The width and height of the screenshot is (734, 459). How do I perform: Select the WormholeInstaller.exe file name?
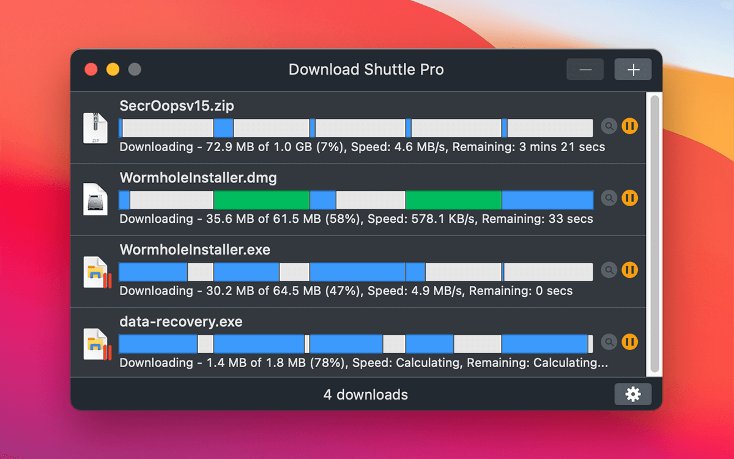pos(195,250)
